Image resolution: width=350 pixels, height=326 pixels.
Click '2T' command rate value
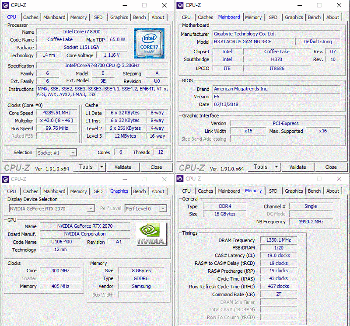pos(279,294)
